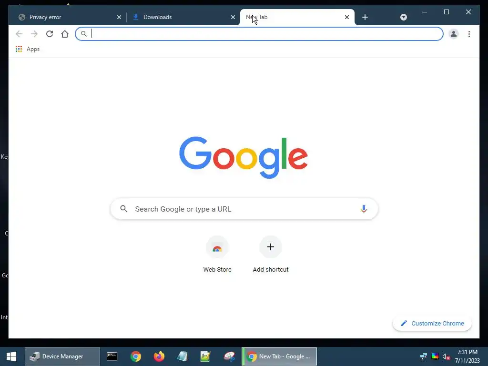Open the blue notebook taskbar app
This screenshot has height=366, width=488.
(x=183, y=356)
